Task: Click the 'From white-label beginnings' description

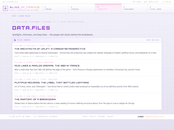Action: pyautogui.click(x=85, y=53)
